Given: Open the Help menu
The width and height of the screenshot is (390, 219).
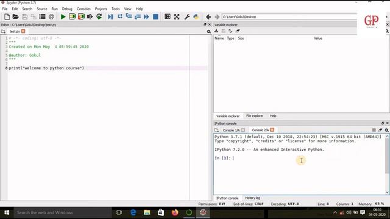Looking at the screenshot, I should point(140,9).
